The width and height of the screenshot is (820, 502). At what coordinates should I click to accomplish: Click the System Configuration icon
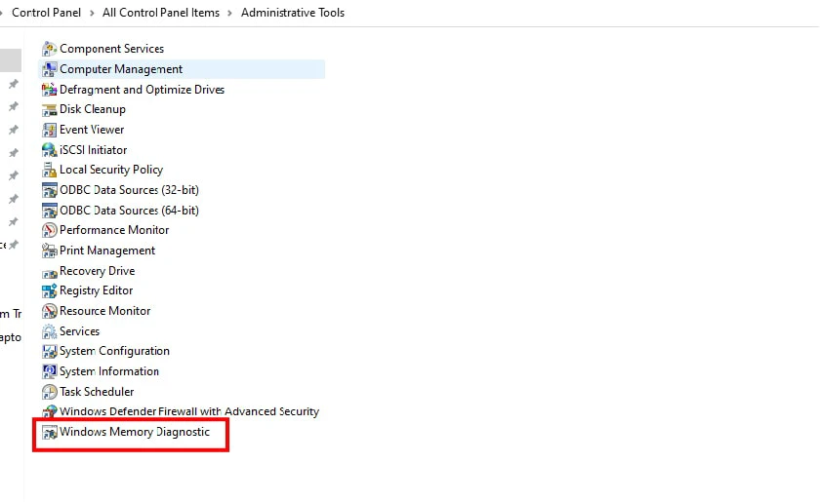pyautogui.click(x=49, y=352)
